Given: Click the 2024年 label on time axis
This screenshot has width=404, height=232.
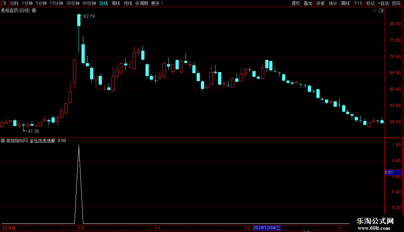Looking at the screenshot, I should coord(9,228).
